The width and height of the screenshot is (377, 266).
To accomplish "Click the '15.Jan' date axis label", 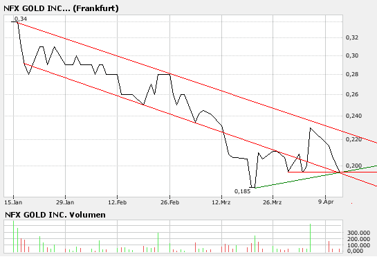I will [x=13, y=202].
